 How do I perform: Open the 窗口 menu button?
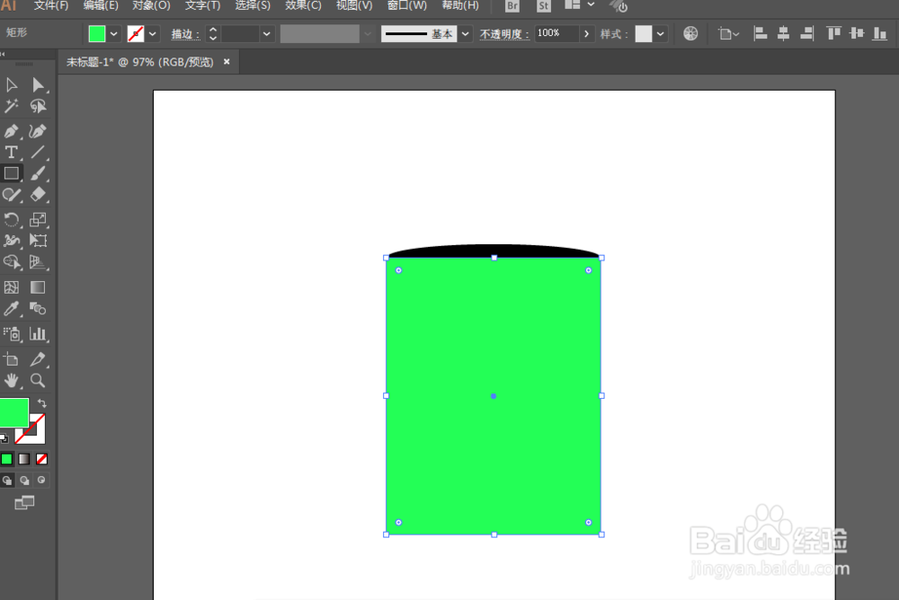(x=406, y=5)
